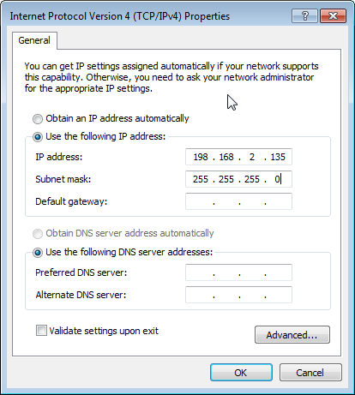Image resolution: width=355 pixels, height=395 pixels.
Task: Click the dialog title bar text
Action: pyautogui.click(x=120, y=16)
